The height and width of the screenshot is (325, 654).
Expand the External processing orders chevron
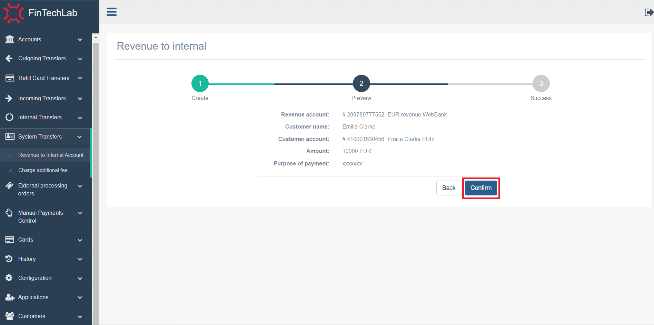80,186
